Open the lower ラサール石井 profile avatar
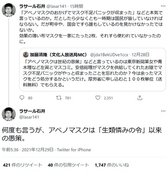 [x=9, y=114]
